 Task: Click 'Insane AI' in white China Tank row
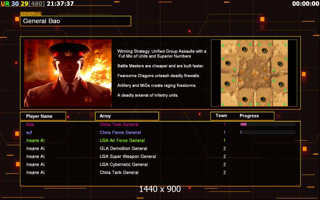click(35, 172)
